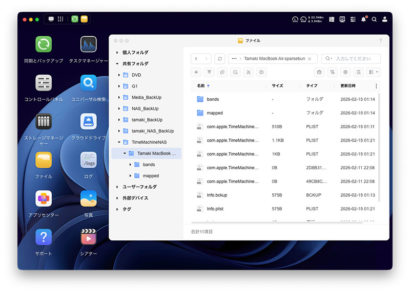This screenshot has height=293, width=410.
Task: Open the Storage Manager (ストレージマネージャー) icon
Action: click(44, 122)
